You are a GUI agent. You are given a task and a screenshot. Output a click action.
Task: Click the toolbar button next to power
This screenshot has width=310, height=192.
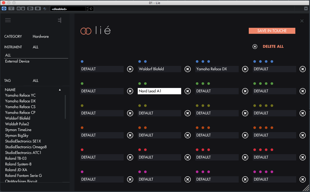tap(11, 9)
